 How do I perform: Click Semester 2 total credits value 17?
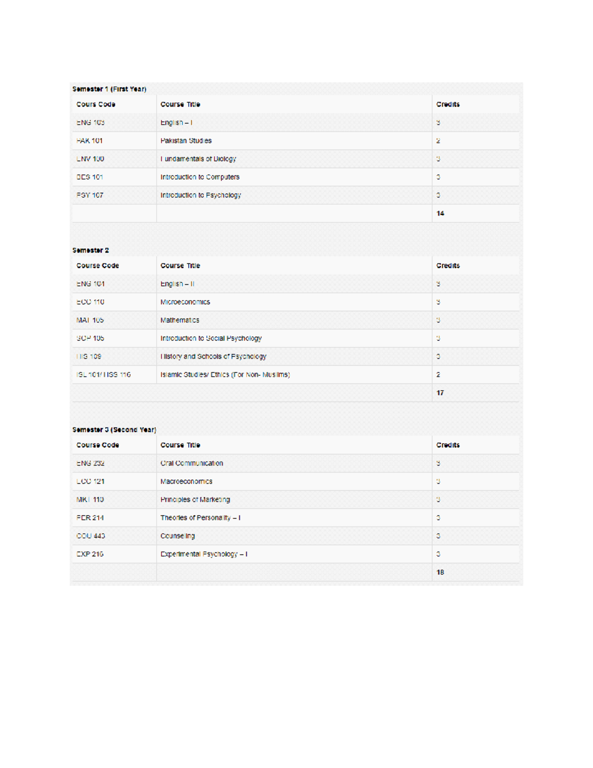(440, 393)
